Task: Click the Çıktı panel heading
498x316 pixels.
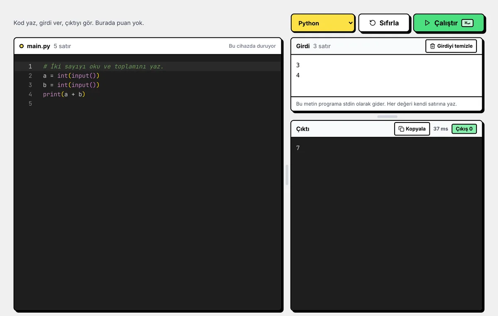Action: 303,129
